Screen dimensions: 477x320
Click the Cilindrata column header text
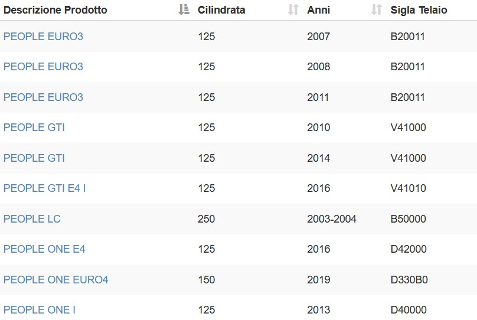coord(221,9)
